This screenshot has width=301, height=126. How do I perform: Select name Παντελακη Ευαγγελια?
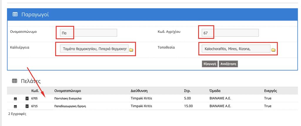click(x=68, y=99)
